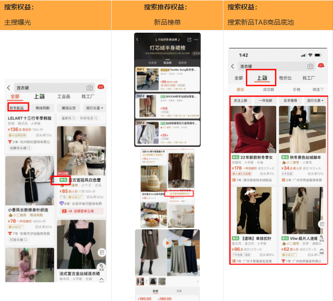The image size is (333, 301).
Task: Select 全部 tab in left phone screen
Action: pyautogui.click(x=15, y=96)
